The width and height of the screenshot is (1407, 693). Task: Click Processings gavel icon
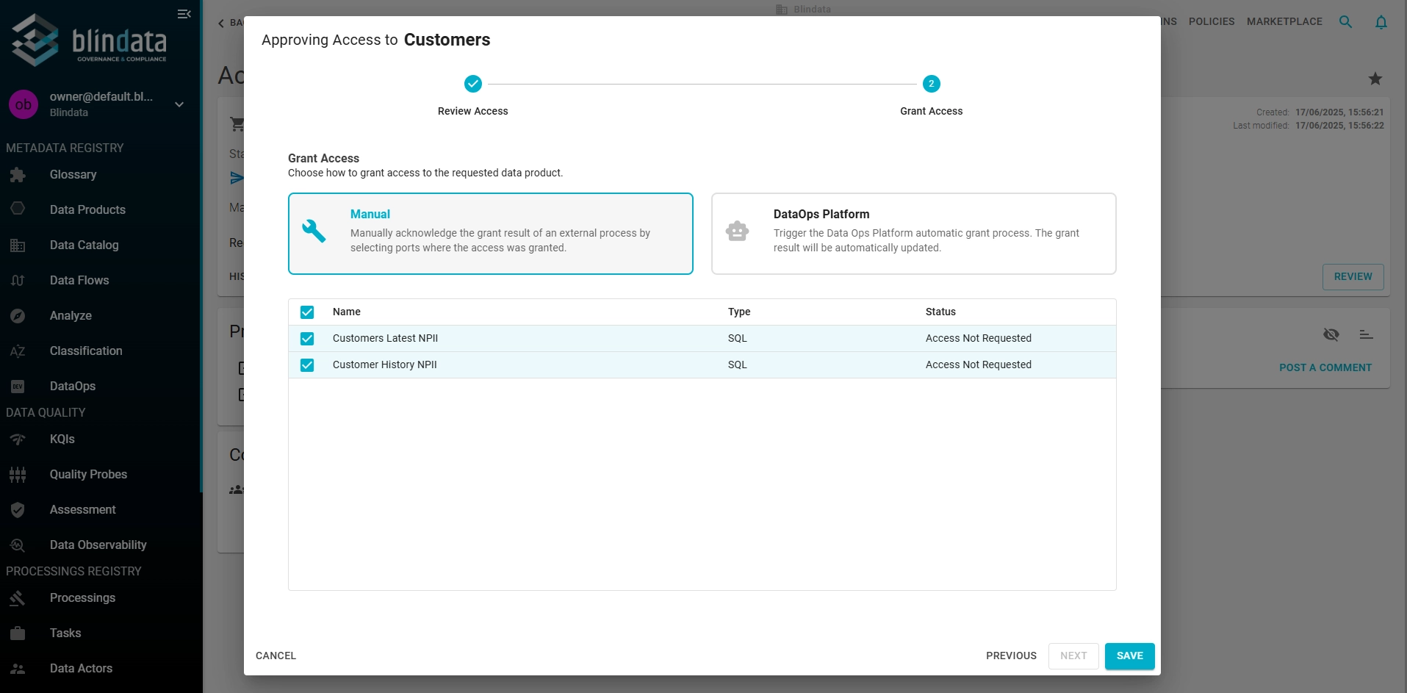click(18, 598)
